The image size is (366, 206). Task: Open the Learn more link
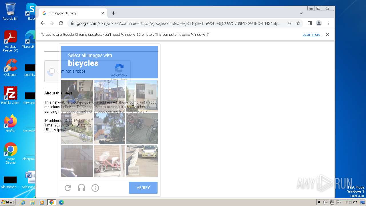[x=311, y=35]
